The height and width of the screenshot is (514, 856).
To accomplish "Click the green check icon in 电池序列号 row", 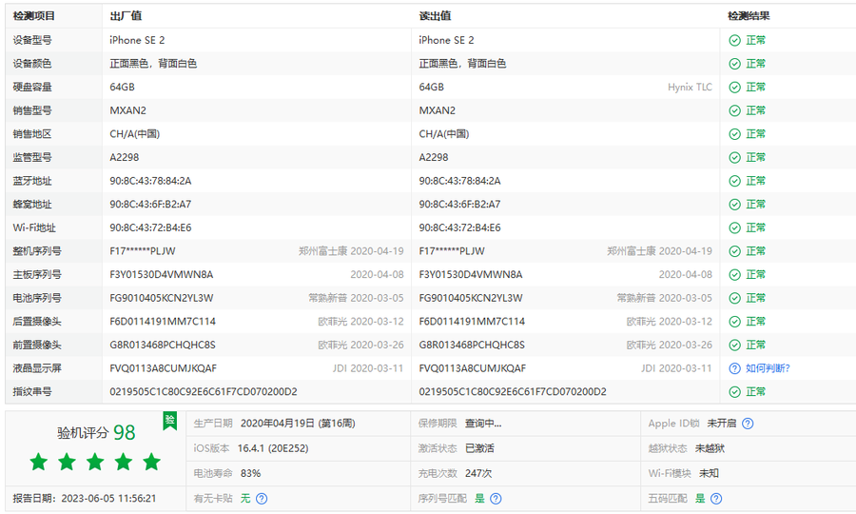I will (x=735, y=298).
